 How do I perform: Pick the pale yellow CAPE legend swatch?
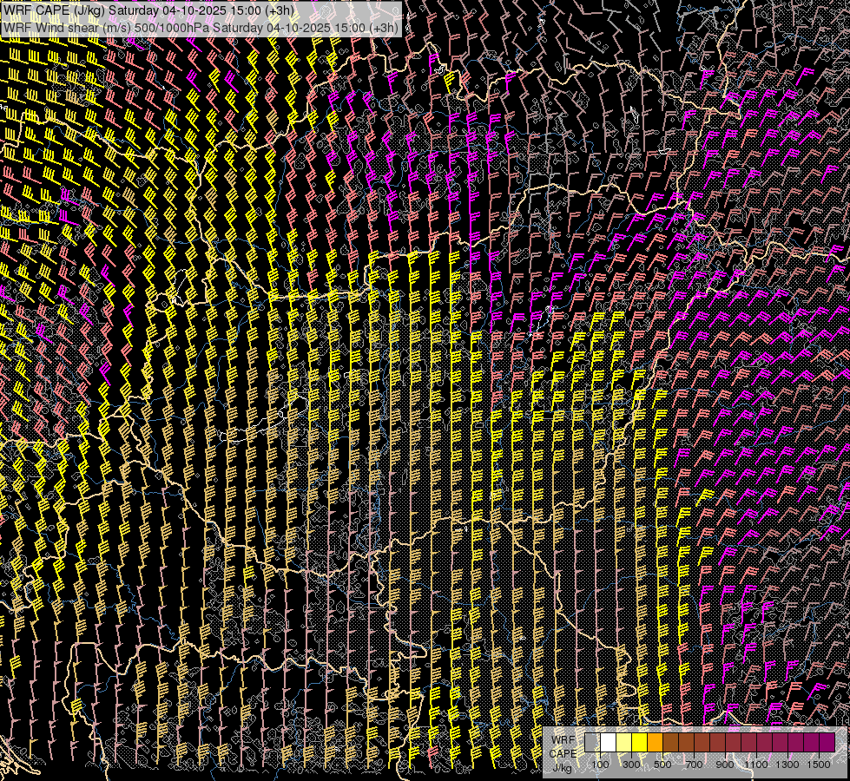623,742
